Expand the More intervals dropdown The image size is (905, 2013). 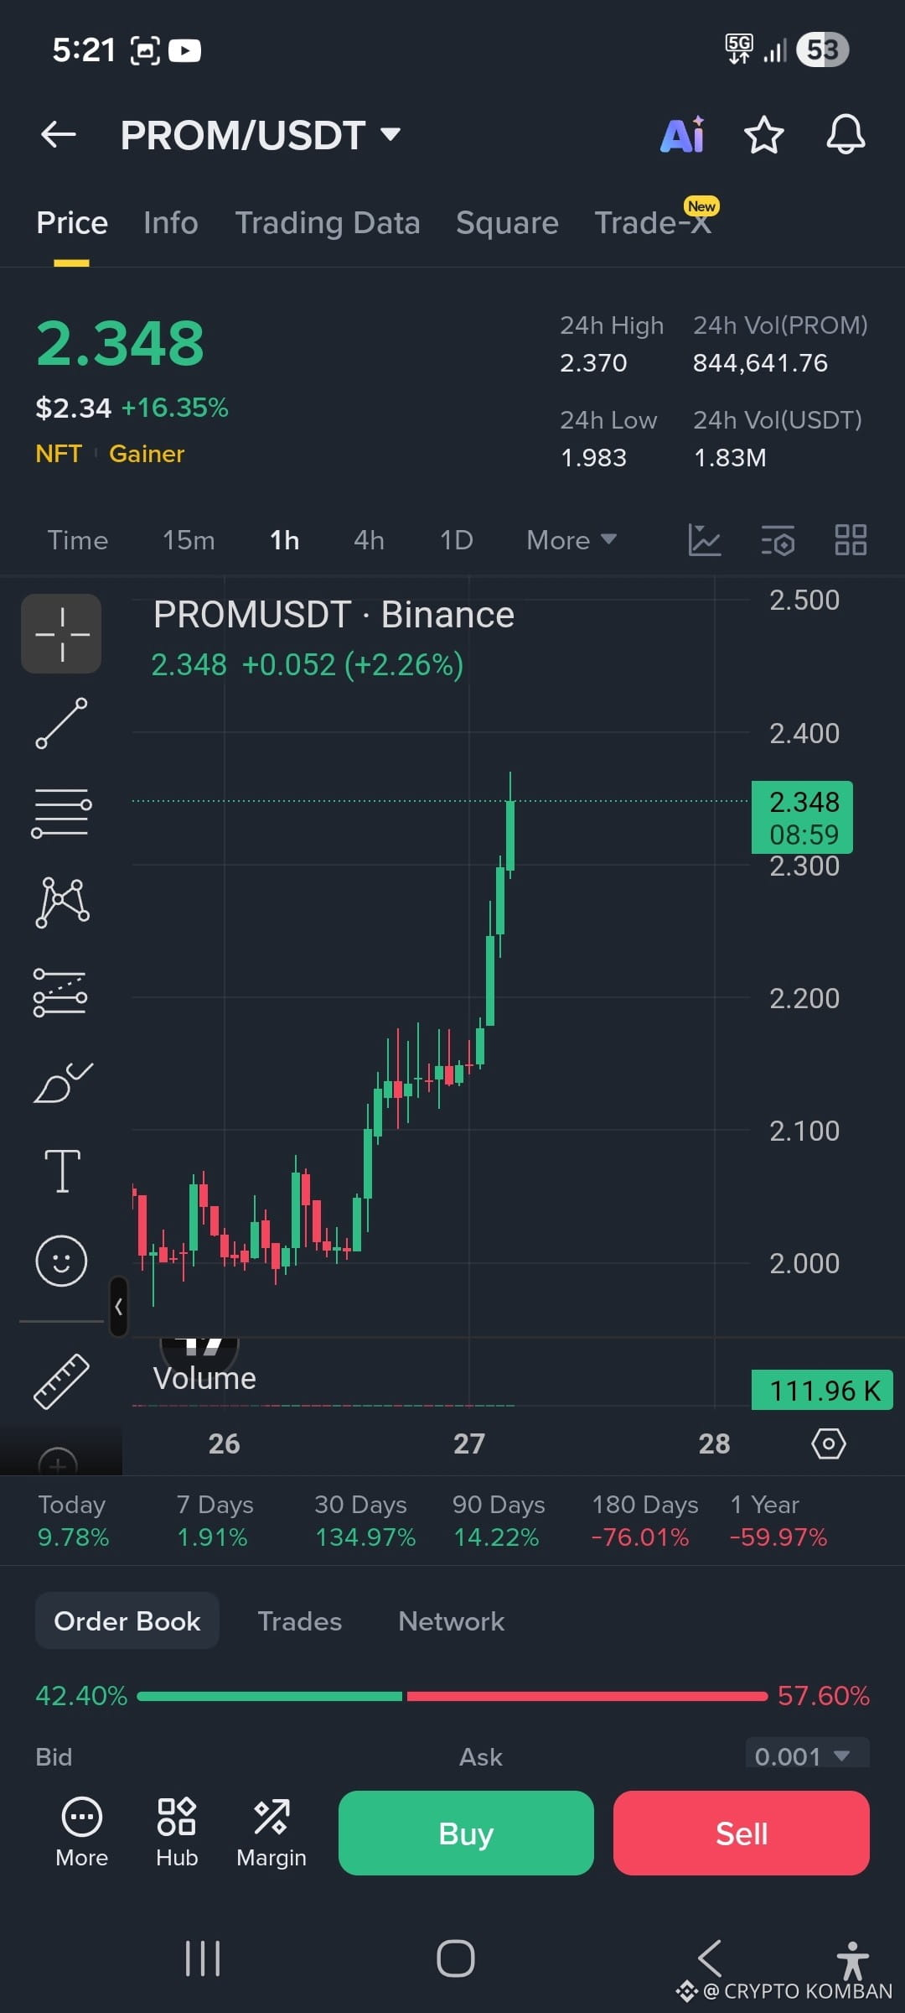[x=571, y=540]
